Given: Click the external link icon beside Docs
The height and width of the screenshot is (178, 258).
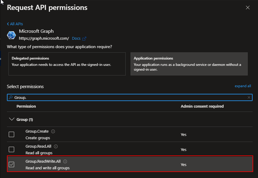Looking at the screenshot, I should click(x=84, y=38).
